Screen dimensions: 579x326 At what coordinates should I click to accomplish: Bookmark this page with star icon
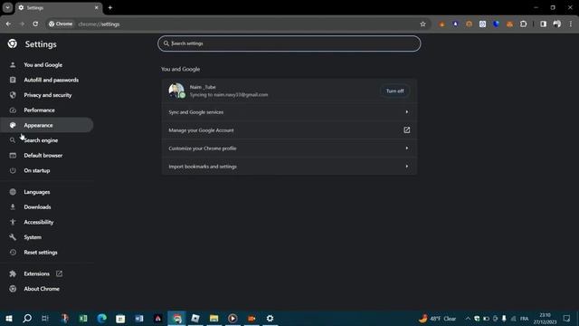422,24
